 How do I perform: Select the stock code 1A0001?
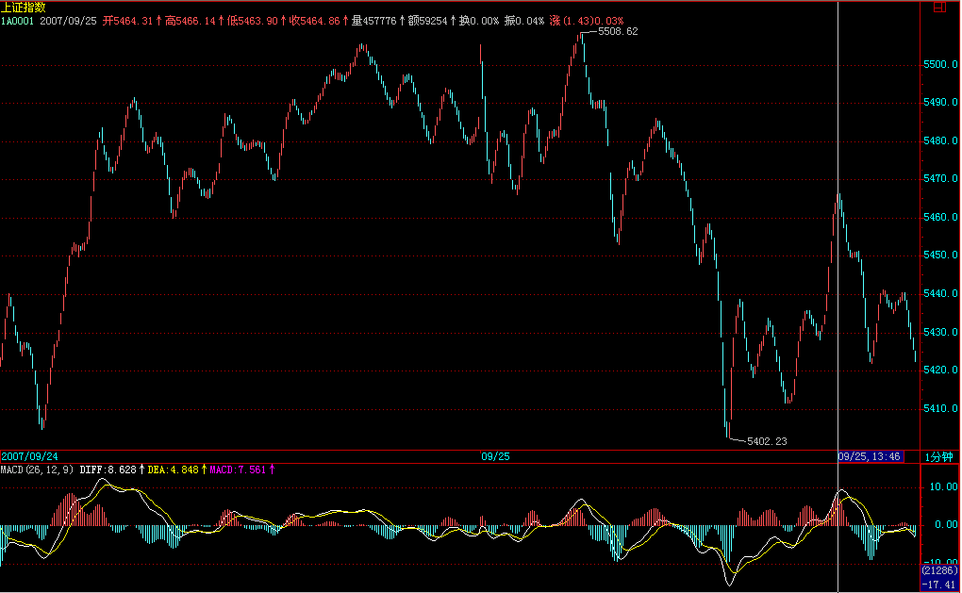tap(18, 20)
